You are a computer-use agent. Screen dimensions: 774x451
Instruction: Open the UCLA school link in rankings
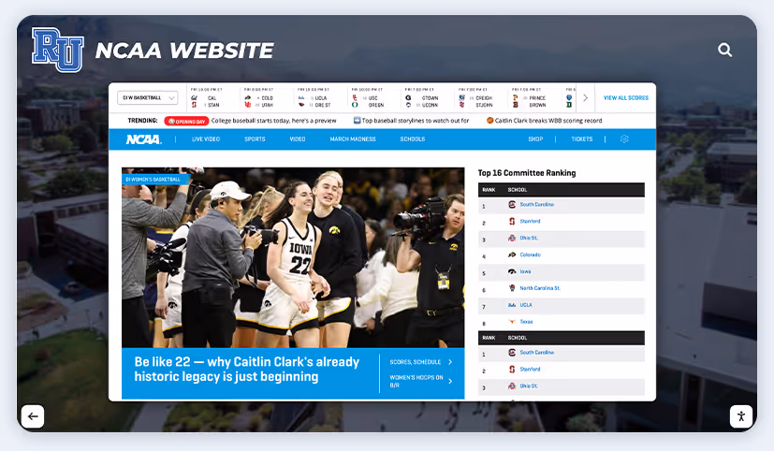pyautogui.click(x=526, y=305)
